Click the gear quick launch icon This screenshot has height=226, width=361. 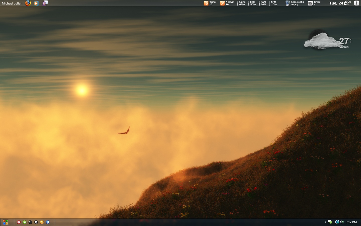click(x=36, y=222)
